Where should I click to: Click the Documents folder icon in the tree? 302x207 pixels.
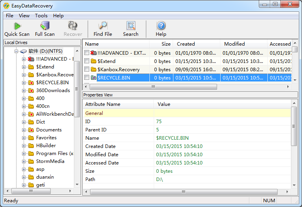(31, 130)
